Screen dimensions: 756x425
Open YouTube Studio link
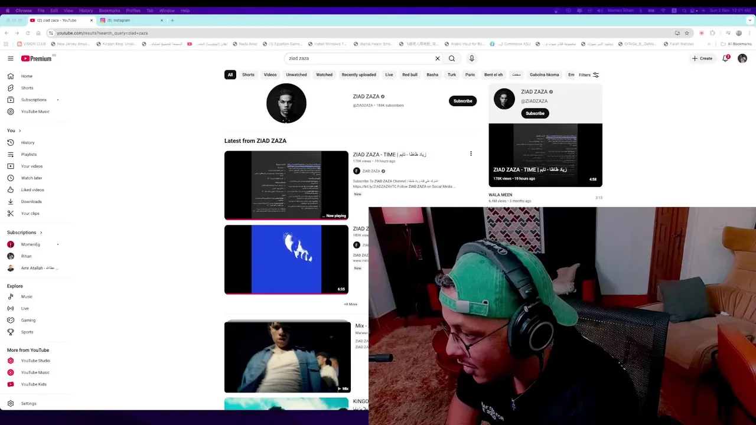click(x=35, y=361)
